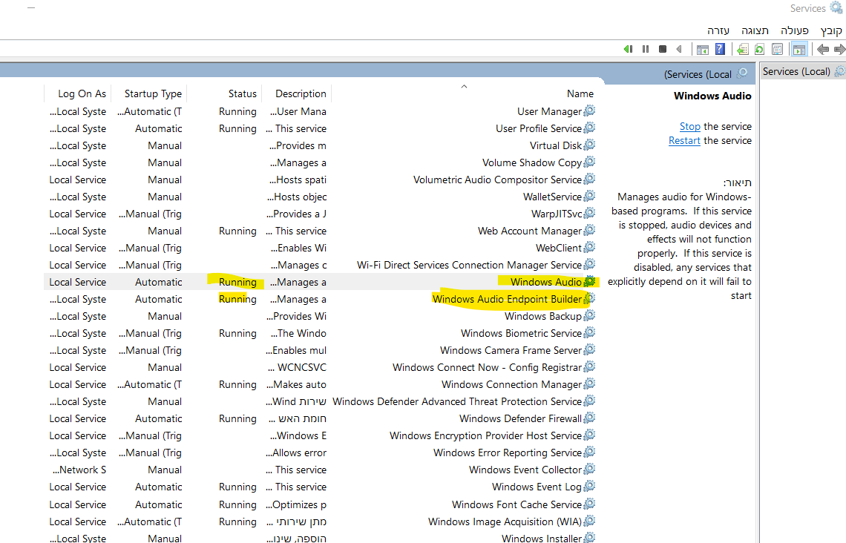Open the עזרה (Help) menu
This screenshot has height=543, width=846.
coord(718,30)
